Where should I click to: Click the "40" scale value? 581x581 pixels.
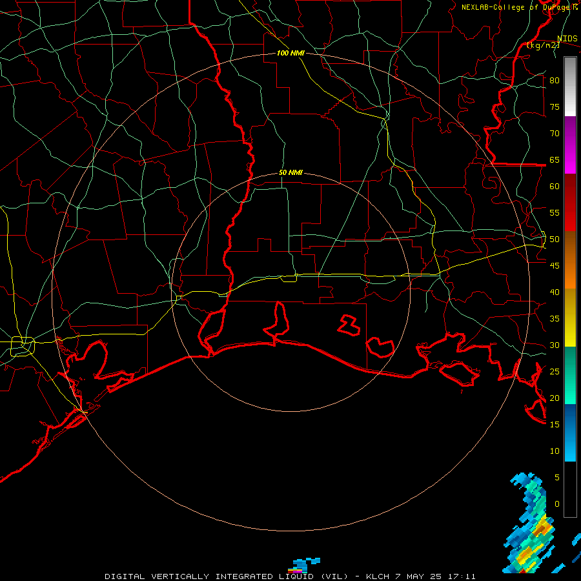pos(555,292)
